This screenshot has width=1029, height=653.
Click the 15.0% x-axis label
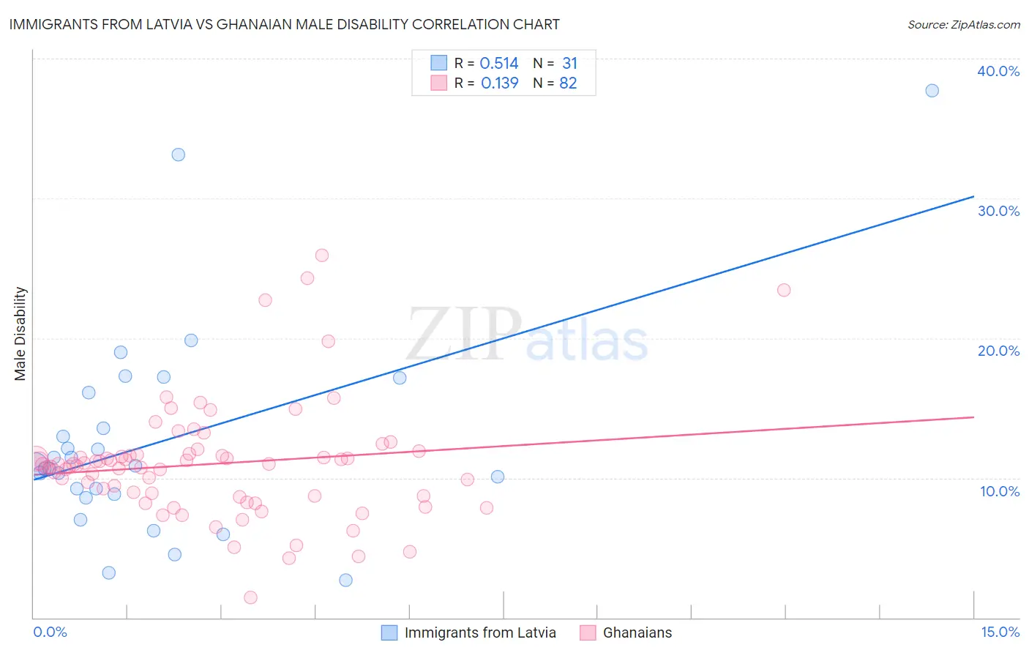pos(1000,632)
